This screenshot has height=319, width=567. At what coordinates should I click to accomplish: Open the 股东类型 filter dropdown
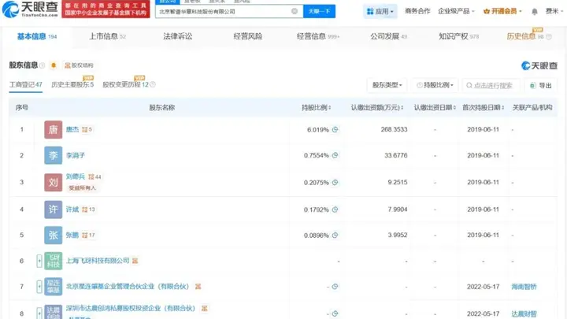(x=387, y=85)
